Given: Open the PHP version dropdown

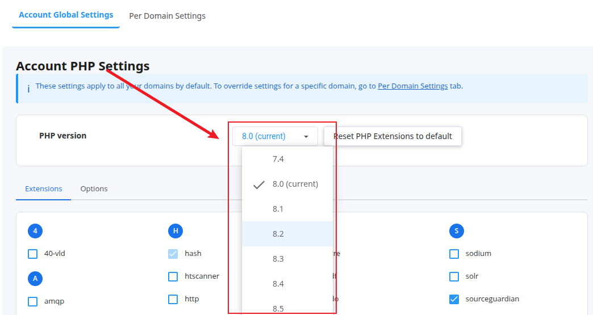Looking at the screenshot, I should pos(275,136).
